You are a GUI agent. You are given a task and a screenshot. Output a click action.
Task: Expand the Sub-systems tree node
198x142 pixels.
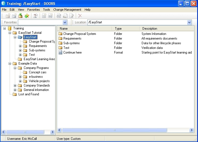[20, 50]
